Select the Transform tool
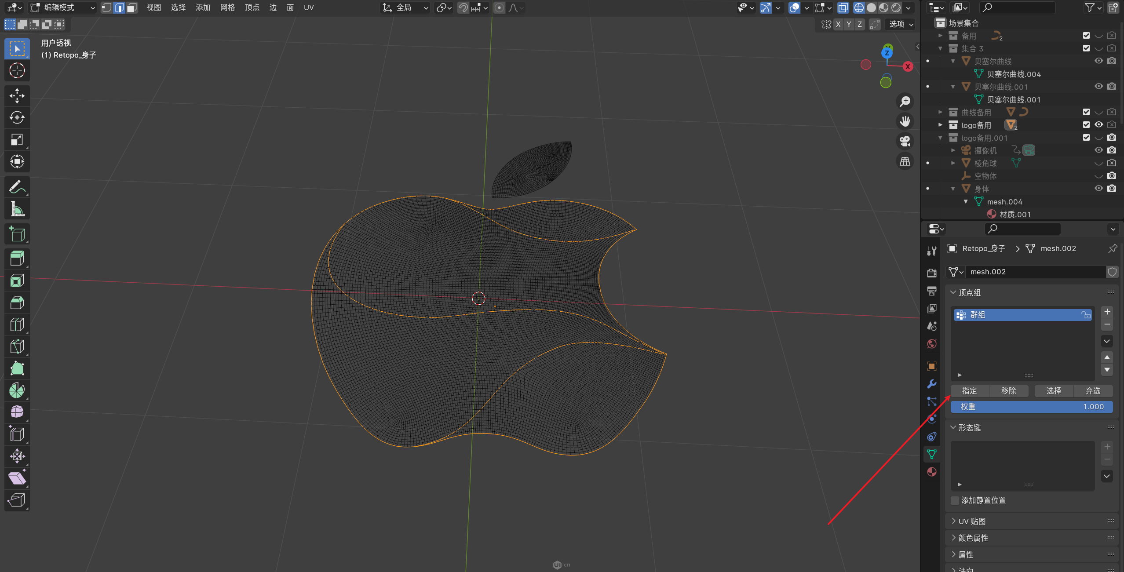 pyautogui.click(x=17, y=162)
